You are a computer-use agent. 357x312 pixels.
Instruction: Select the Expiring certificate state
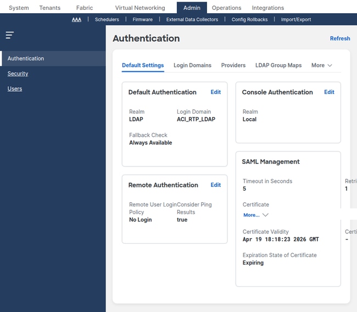253,263
